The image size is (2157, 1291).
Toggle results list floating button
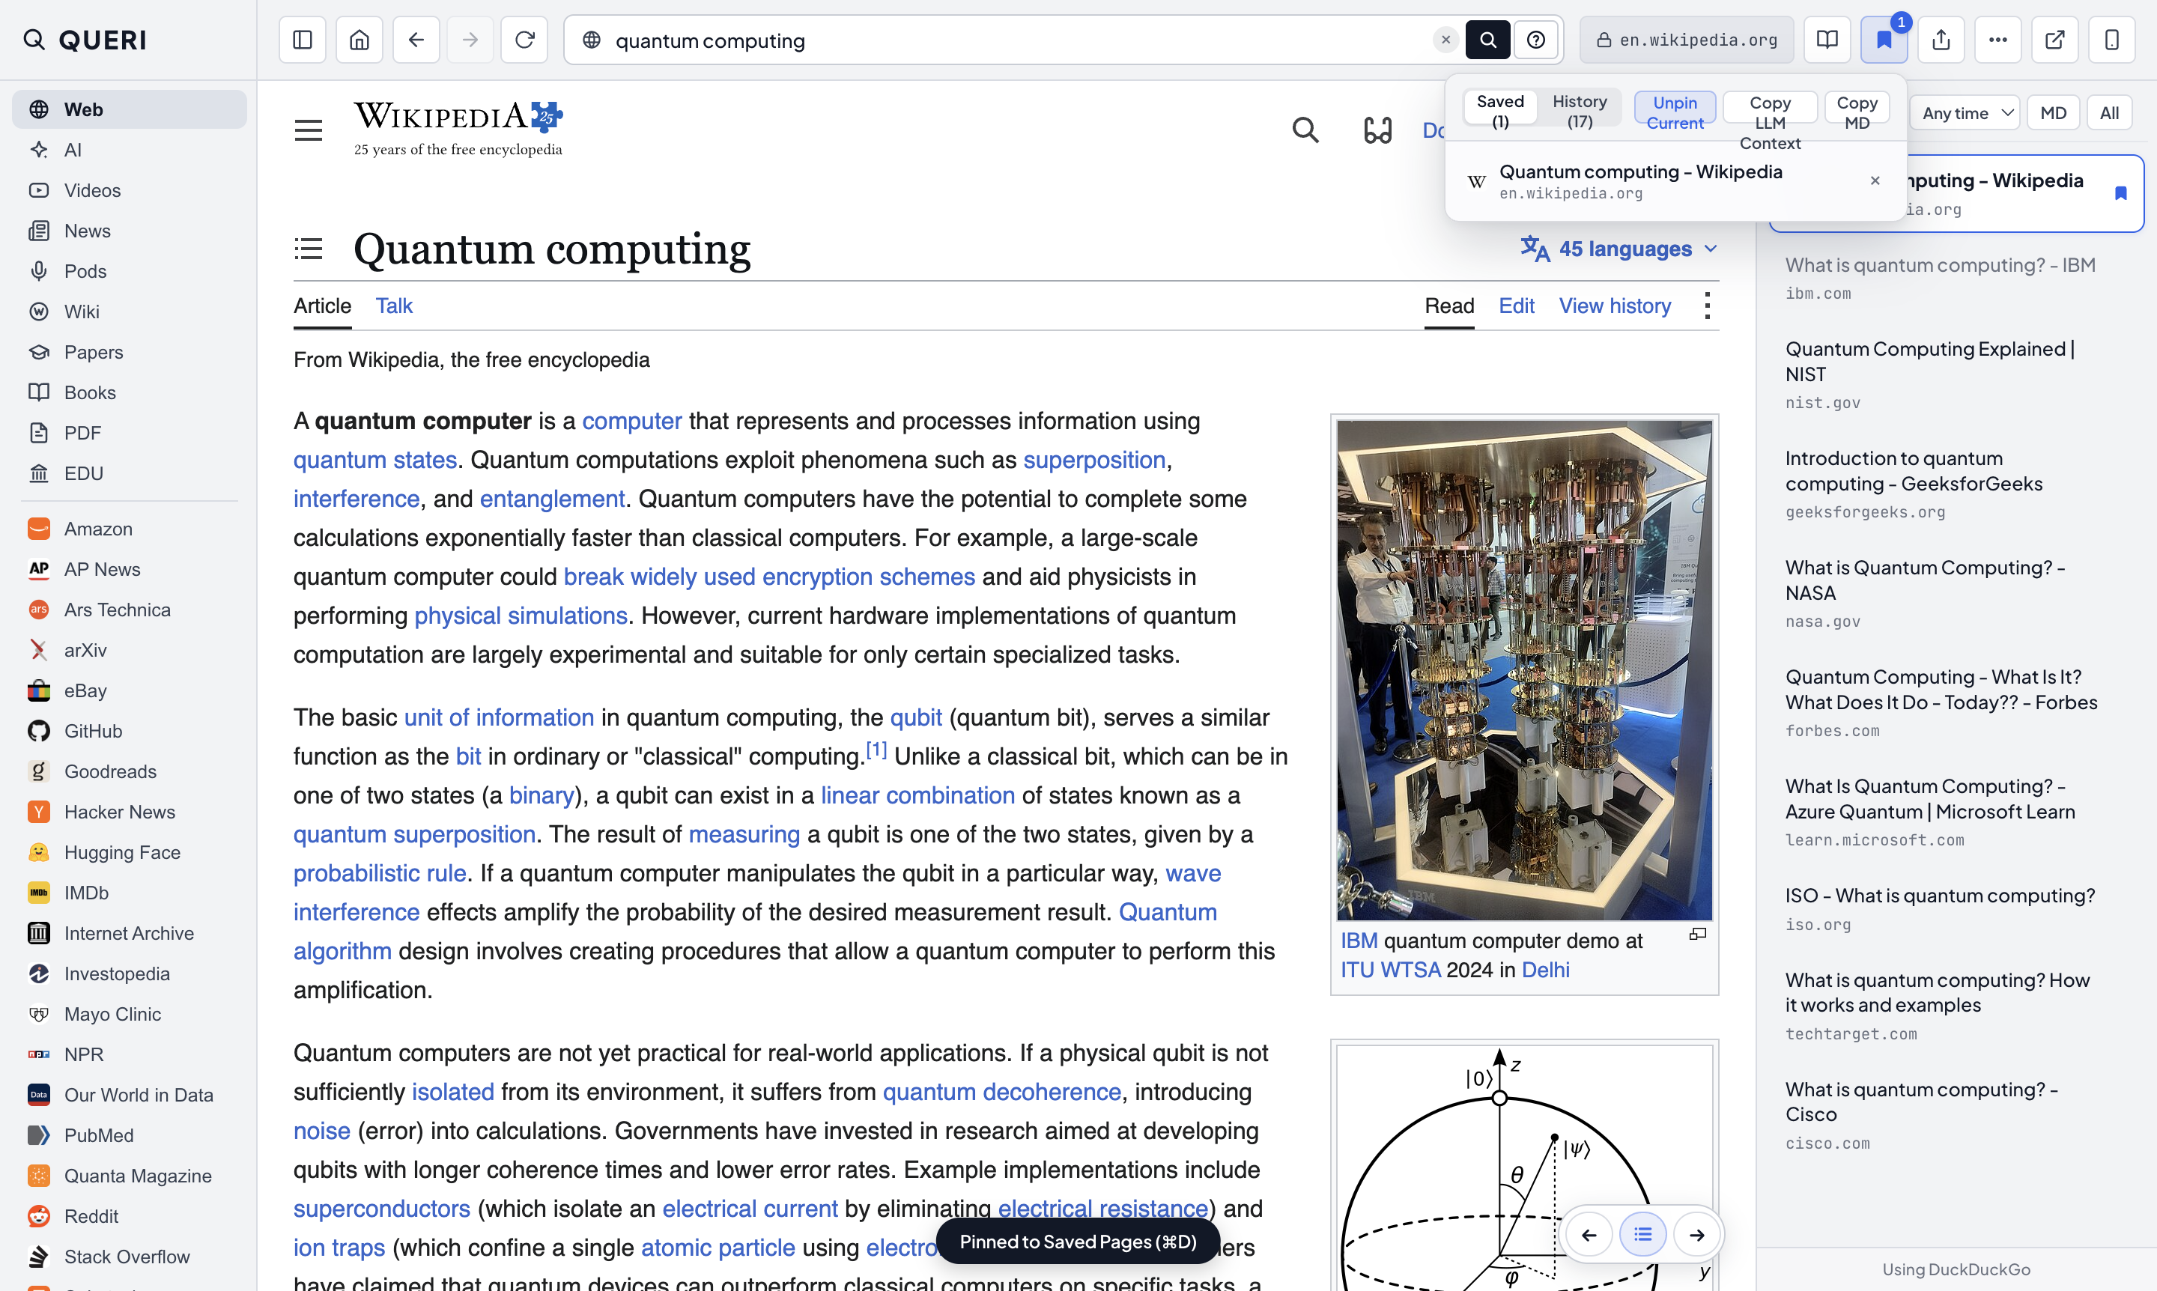1642,1234
